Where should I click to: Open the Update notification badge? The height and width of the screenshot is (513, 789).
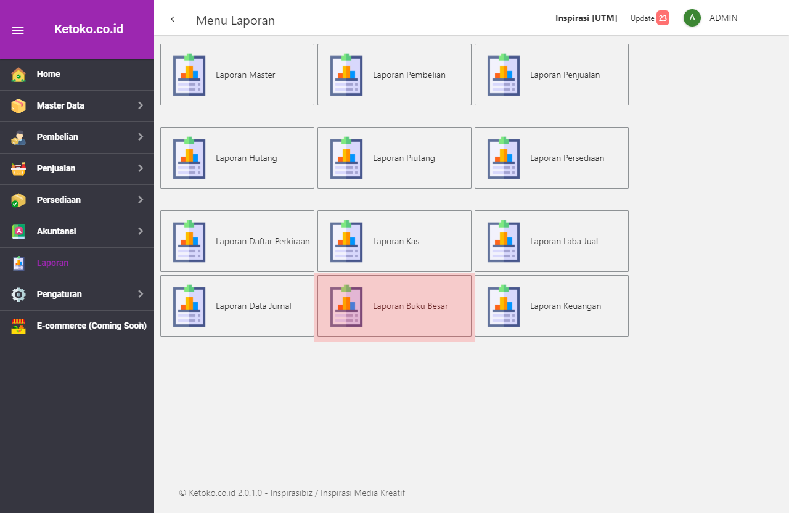[x=663, y=18]
